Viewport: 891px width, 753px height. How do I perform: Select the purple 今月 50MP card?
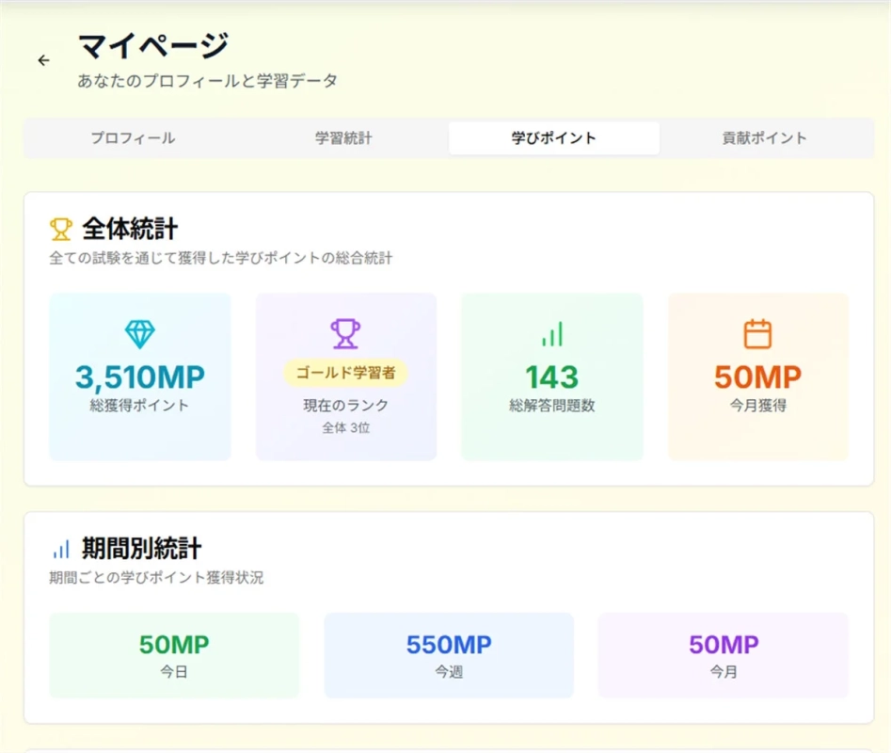click(x=723, y=655)
